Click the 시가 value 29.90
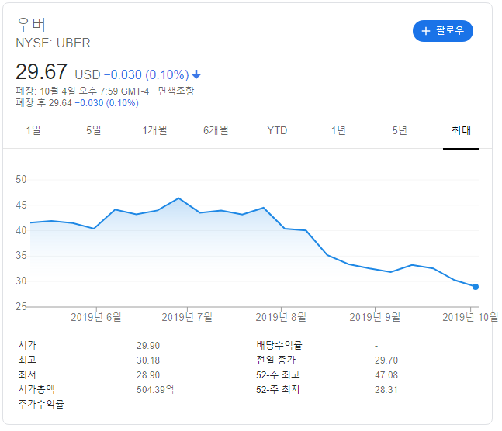Screen dimensions: 502x431 point(148,346)
